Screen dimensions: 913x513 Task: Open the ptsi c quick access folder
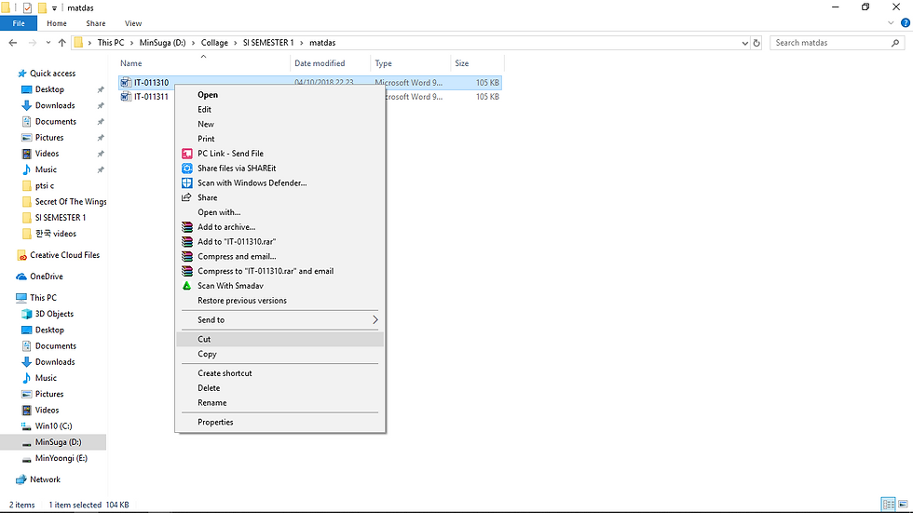[45, 185]
